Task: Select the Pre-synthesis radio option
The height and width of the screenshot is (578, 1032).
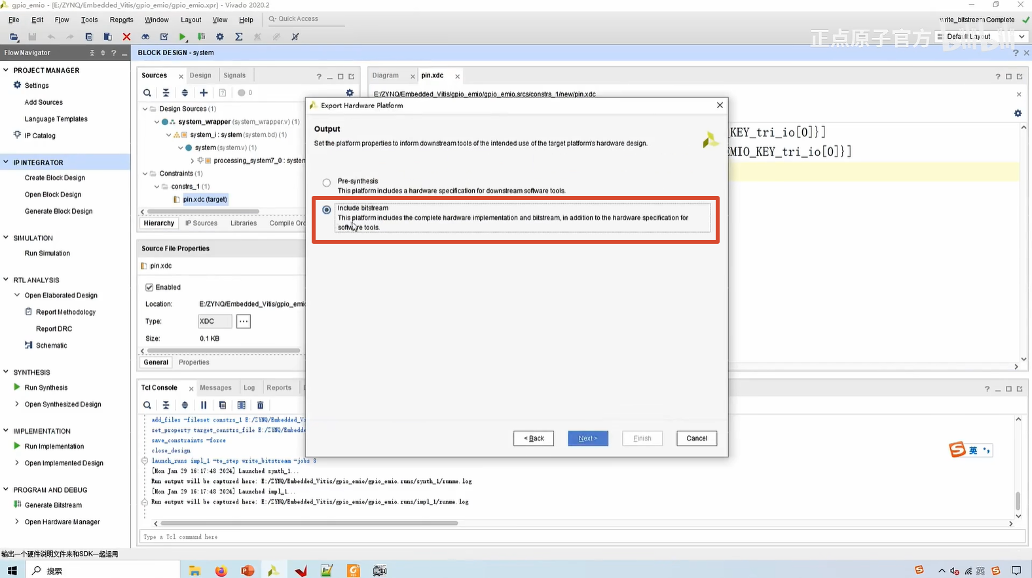Action: [327, 183]
